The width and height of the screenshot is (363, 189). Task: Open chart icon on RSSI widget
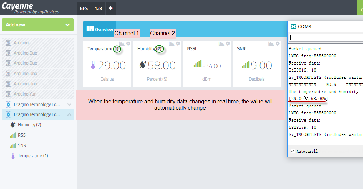221,44
